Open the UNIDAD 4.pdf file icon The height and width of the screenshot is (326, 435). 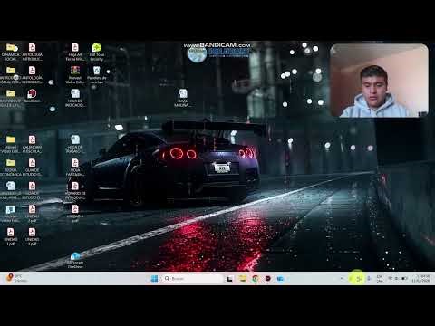[x=75, y=214]
